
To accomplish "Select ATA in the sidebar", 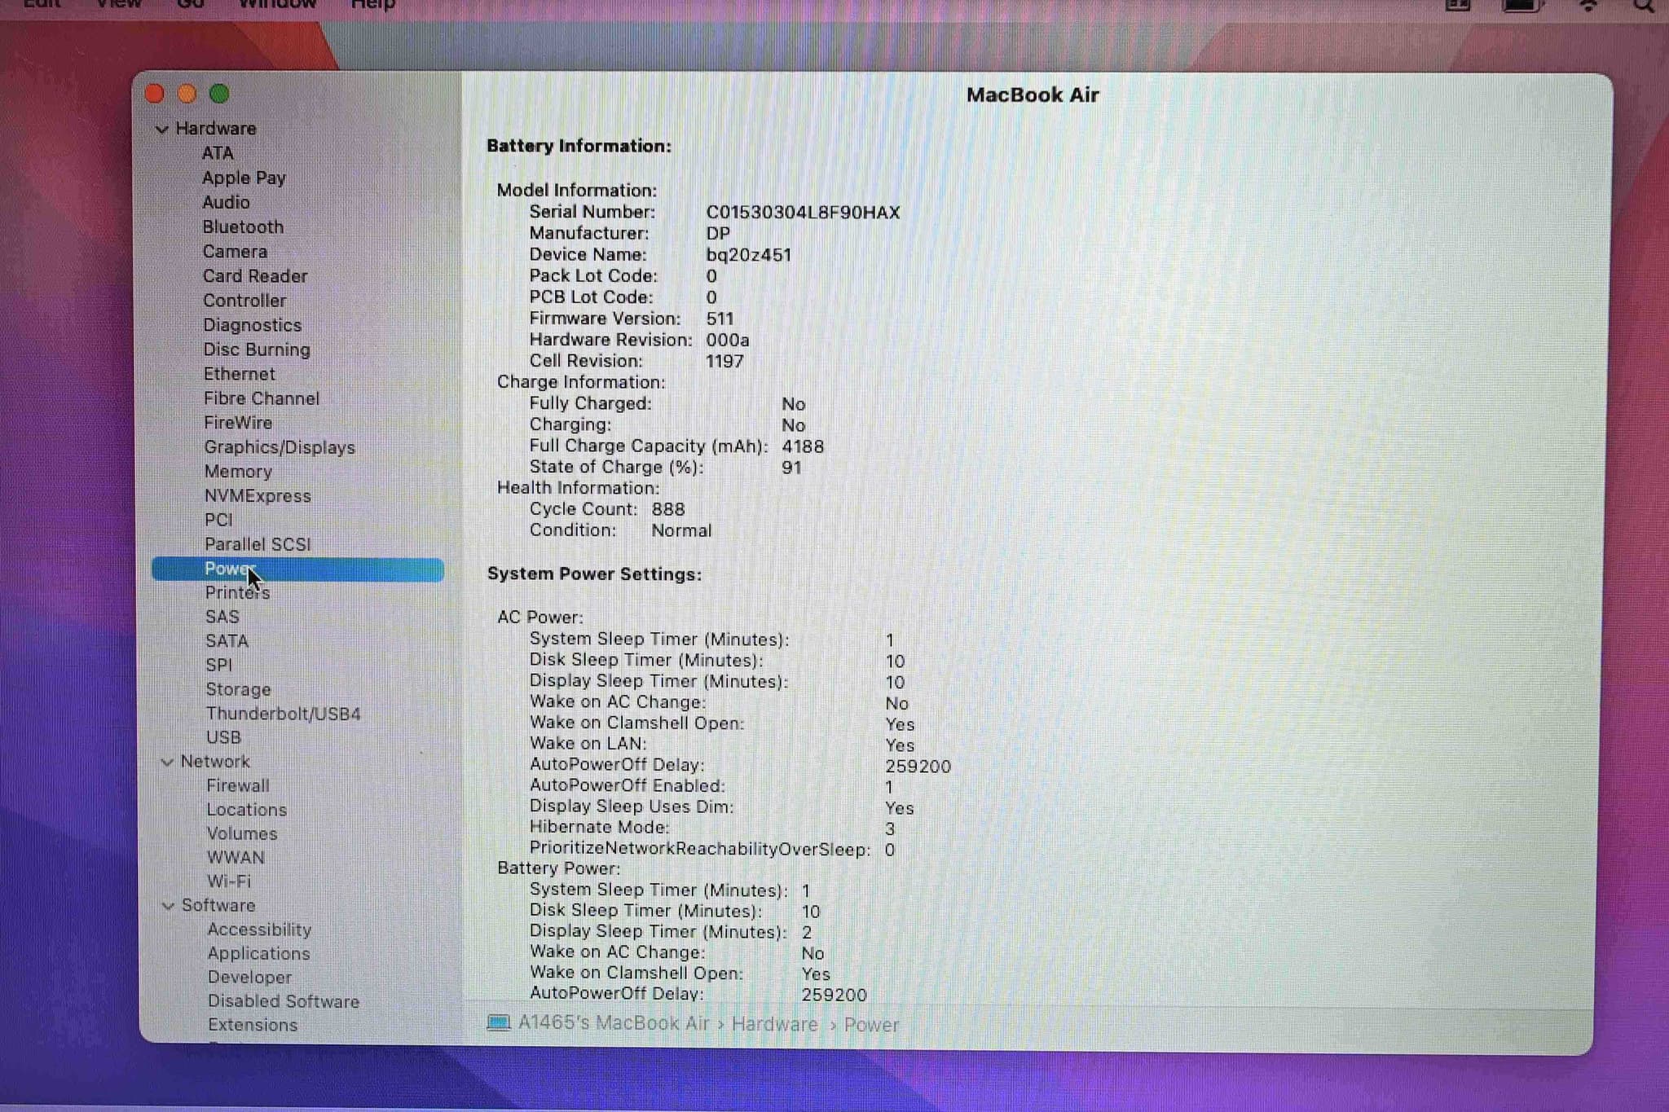I will 218,153.
